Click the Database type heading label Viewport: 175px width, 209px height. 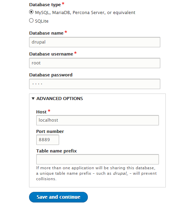coord(45,5)
